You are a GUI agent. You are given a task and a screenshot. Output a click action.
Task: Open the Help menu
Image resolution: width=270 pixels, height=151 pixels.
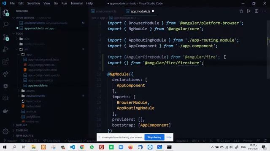pos(89,3)
